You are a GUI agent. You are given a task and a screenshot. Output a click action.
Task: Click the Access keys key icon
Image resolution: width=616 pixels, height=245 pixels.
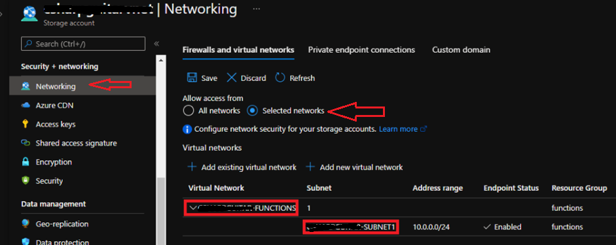[x=26, y=124]
